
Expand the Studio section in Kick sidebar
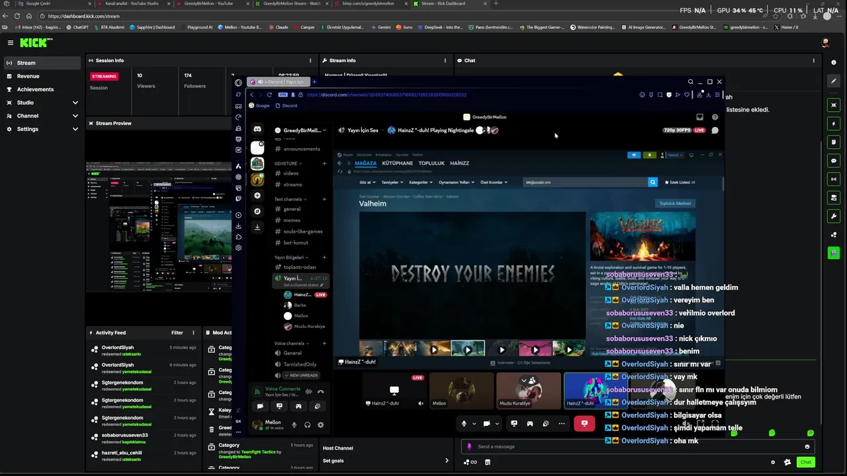pyautogui.click(x=42, y=102)
